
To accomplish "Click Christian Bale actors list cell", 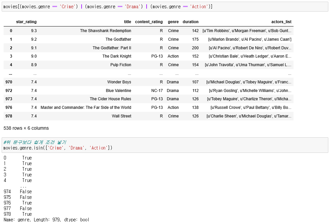I will pyautogui.click(x=250, y=56).
